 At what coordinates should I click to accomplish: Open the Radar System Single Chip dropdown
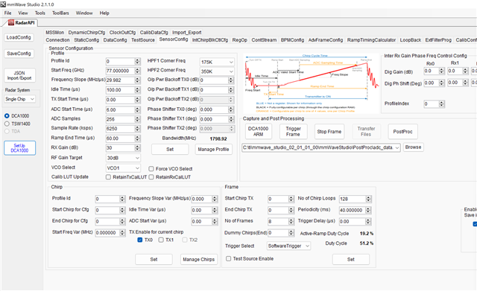[x=20, y=99]
